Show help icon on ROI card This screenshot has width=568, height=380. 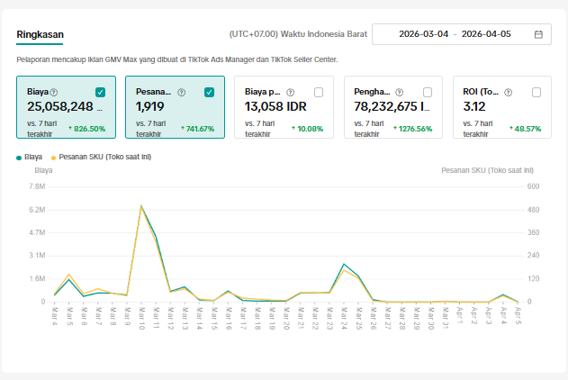509,93
